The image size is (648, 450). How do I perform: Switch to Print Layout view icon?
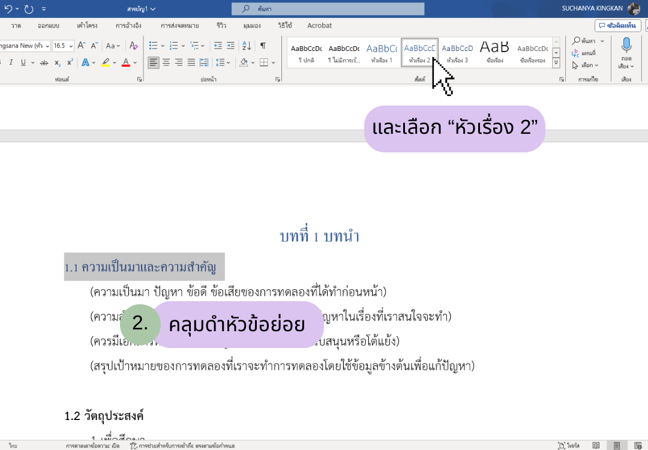pos(617,445)
